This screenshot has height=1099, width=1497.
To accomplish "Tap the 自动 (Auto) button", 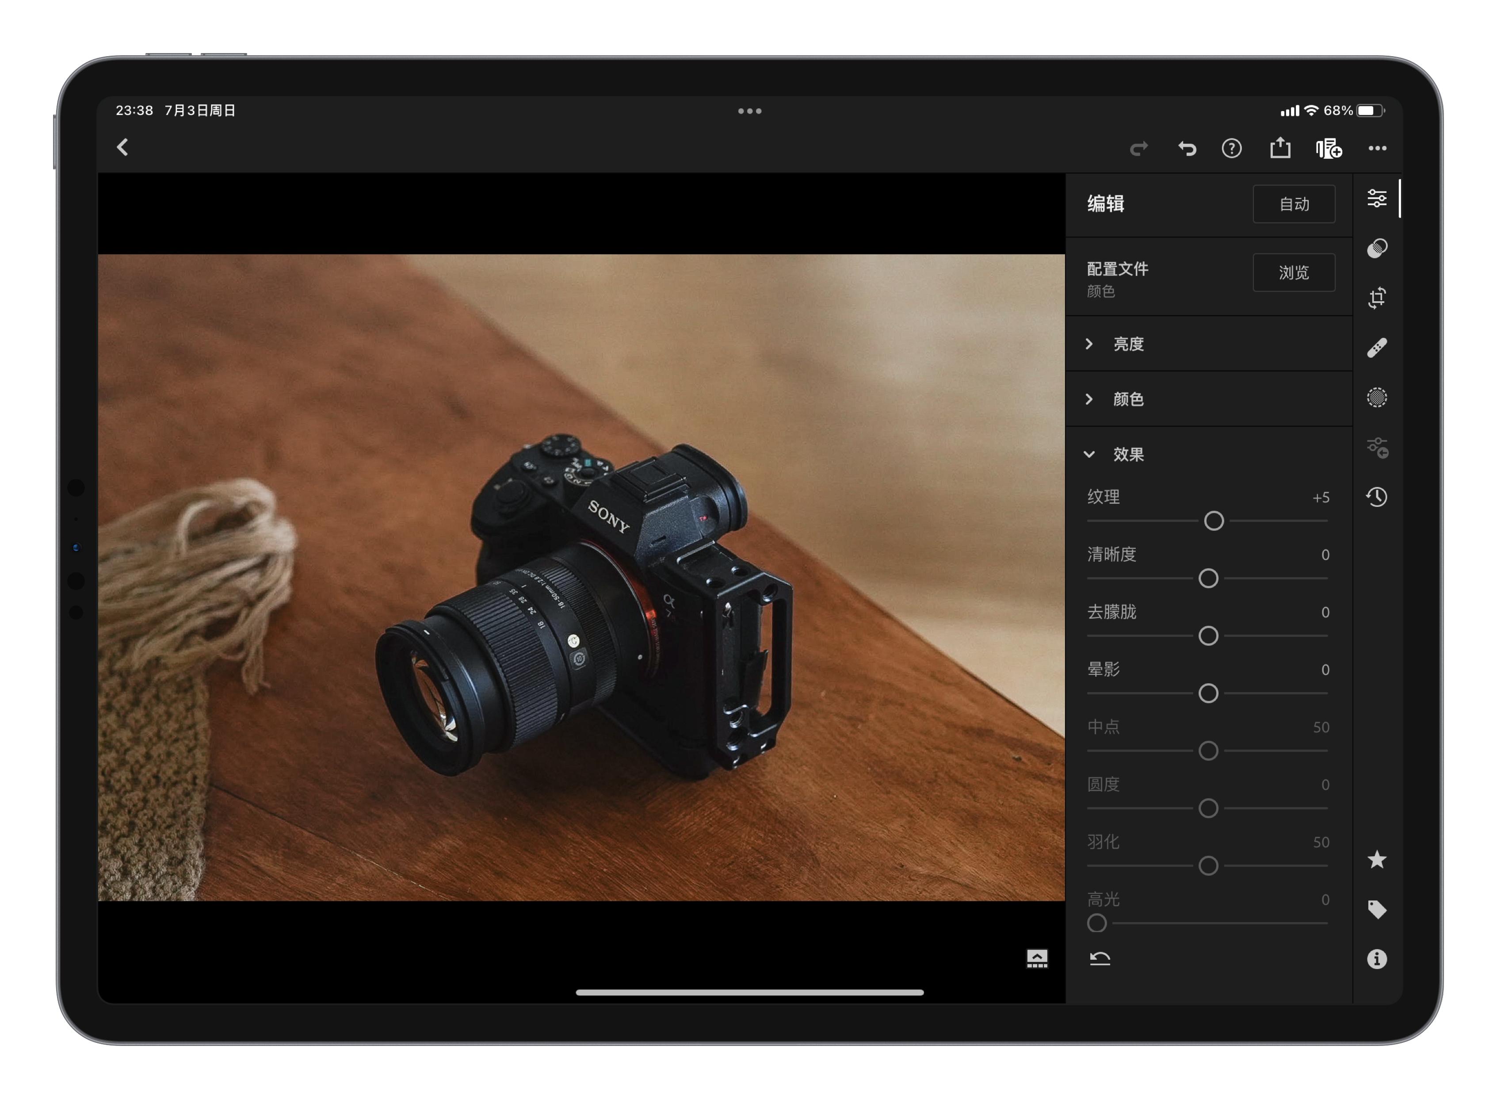I will tap(1294, 204).
